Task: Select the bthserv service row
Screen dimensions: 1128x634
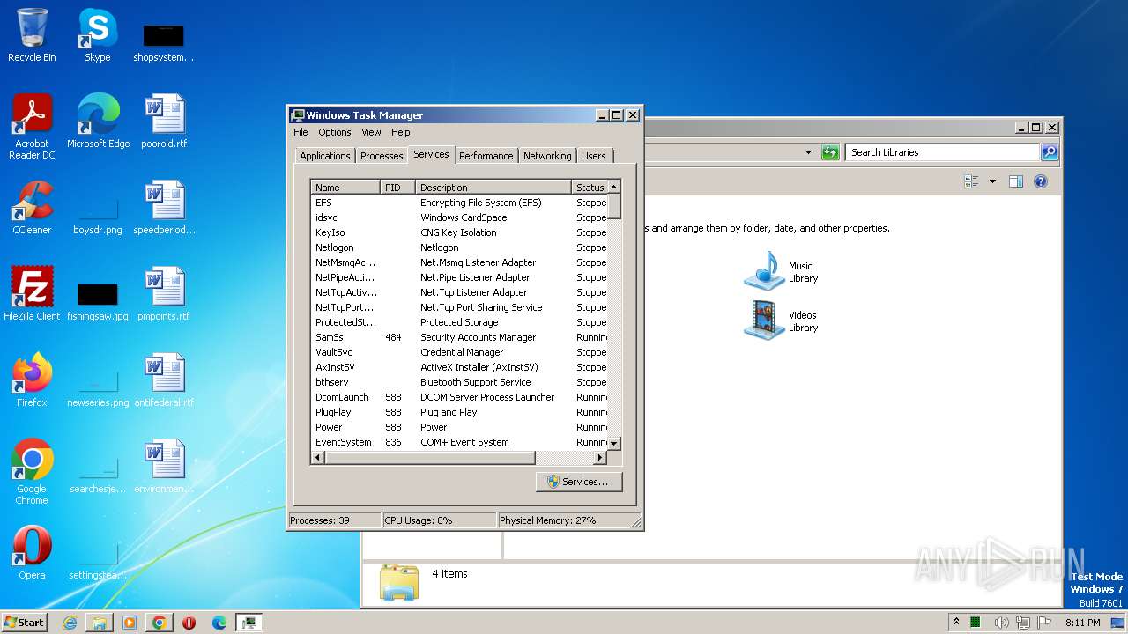Action: tap(459, 382)
